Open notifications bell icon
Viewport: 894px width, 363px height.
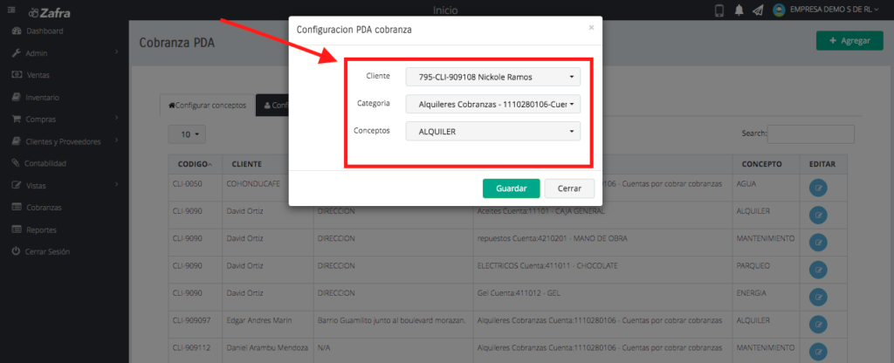[x=739, y=10]
